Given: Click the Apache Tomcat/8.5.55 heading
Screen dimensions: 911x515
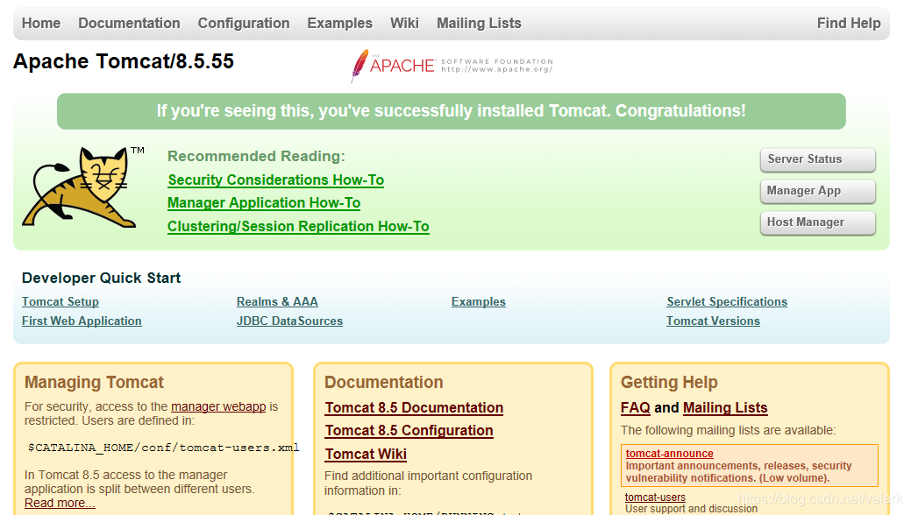Looking at the screenshot, I should 123,61.
